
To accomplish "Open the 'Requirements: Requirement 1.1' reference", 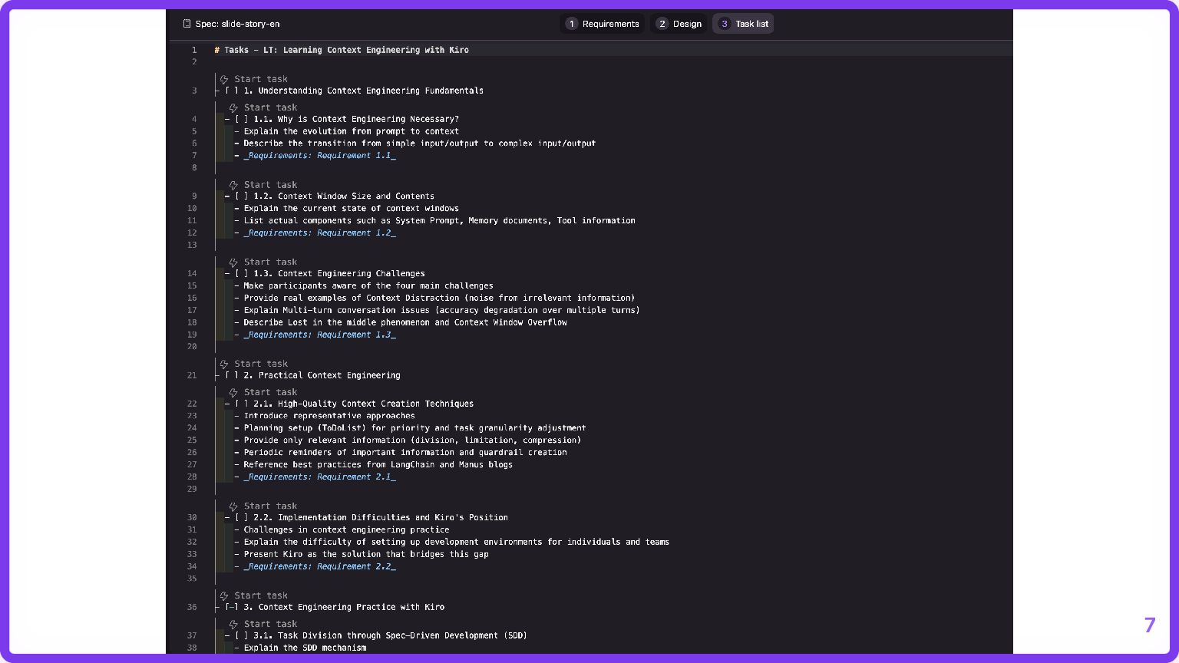I will tap(320, 156).
